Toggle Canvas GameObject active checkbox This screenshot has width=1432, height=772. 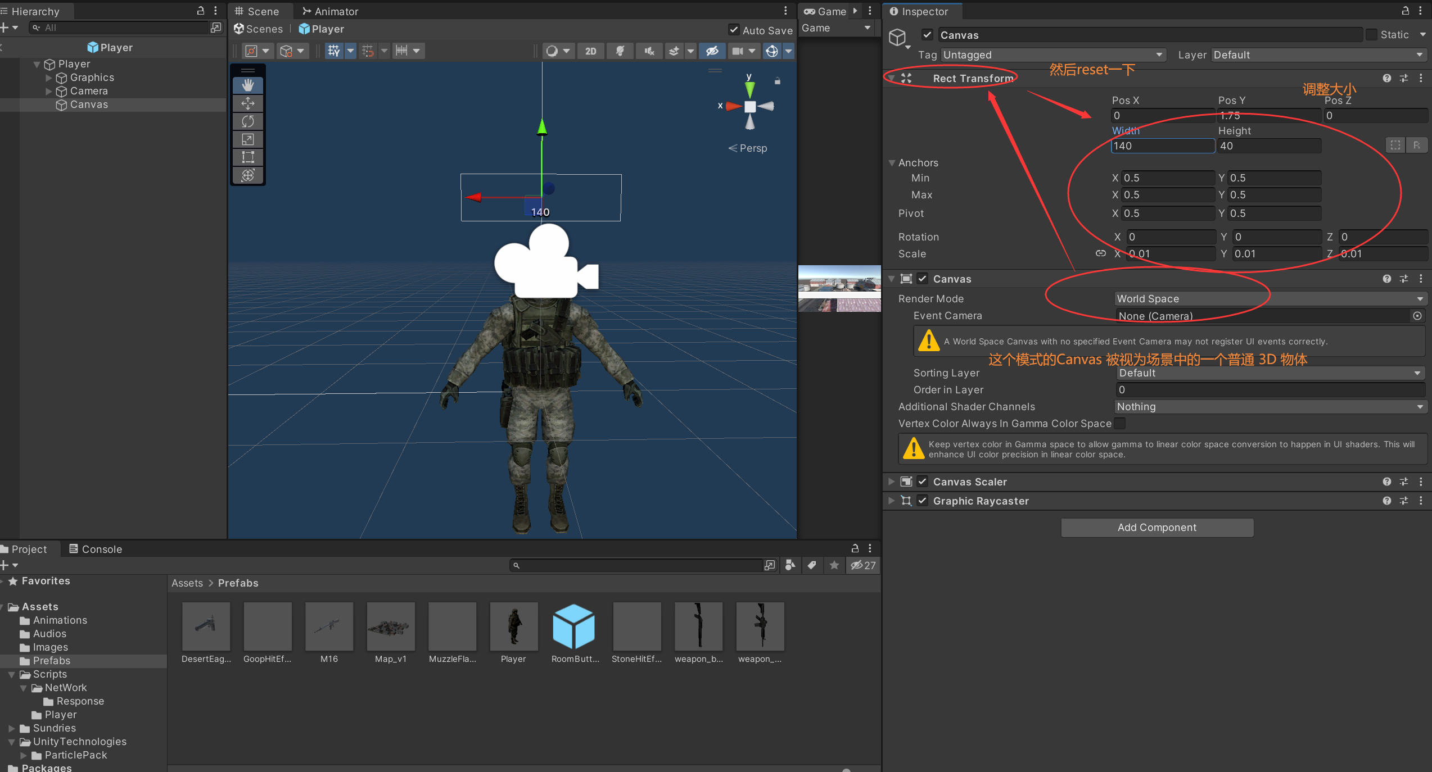click(928, 35)
